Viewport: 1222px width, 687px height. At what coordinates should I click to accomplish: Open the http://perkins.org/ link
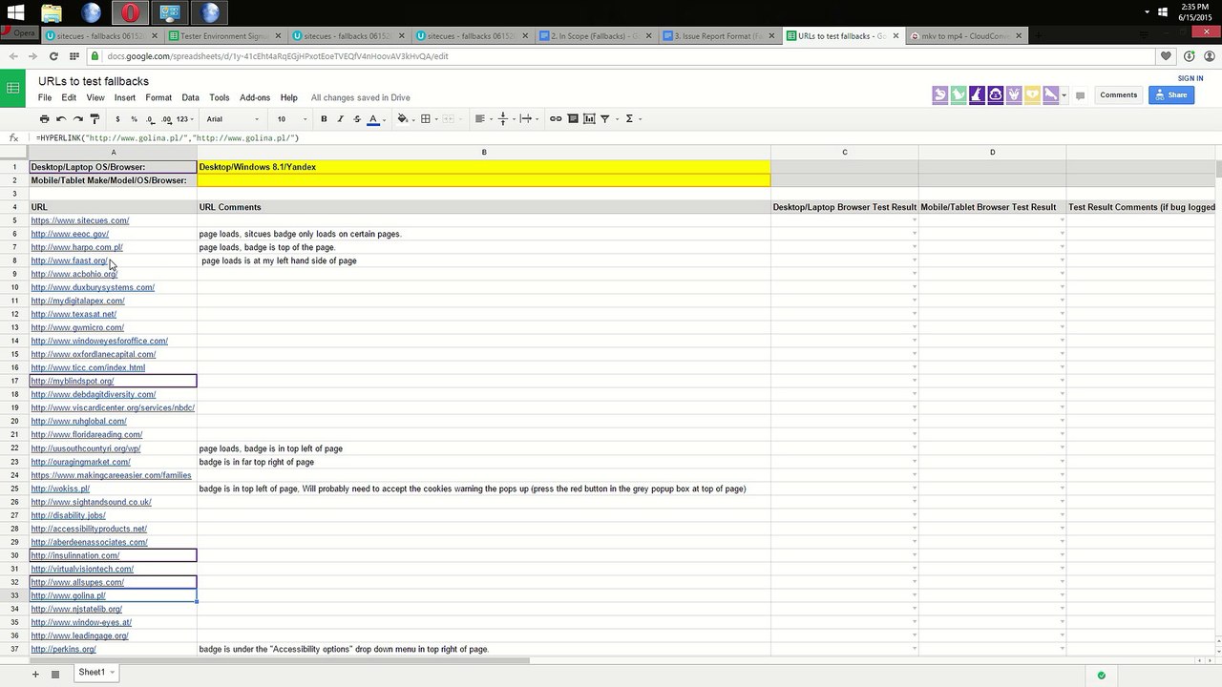(63, 650)
